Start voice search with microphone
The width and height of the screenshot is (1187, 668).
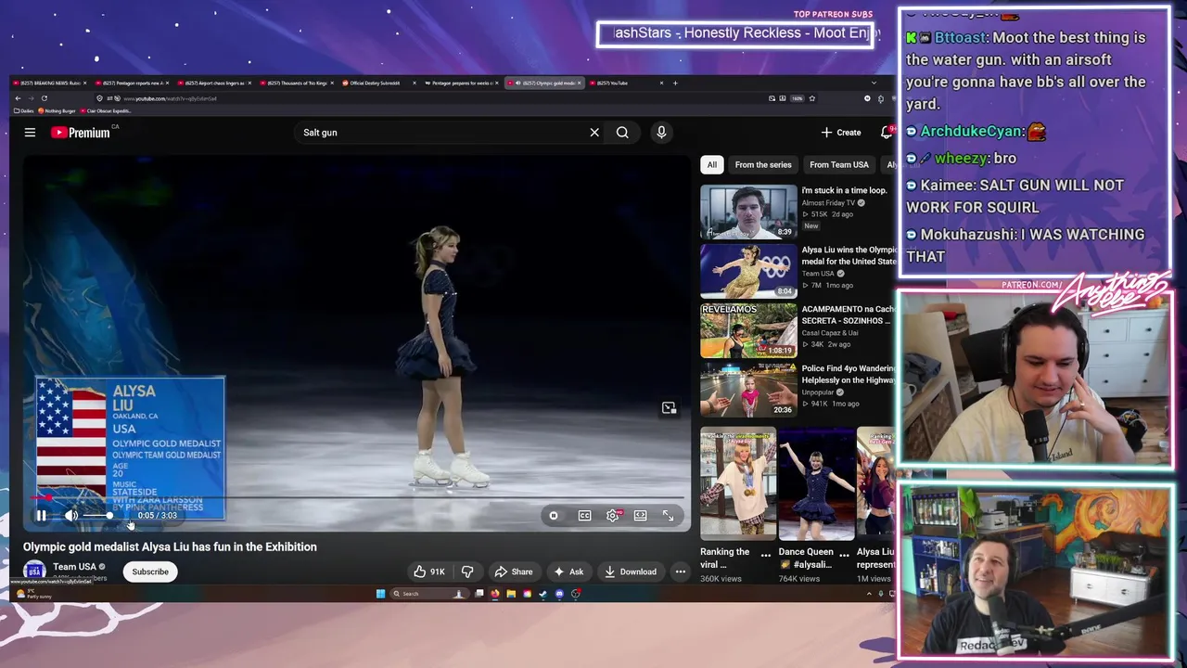[661, 133]
